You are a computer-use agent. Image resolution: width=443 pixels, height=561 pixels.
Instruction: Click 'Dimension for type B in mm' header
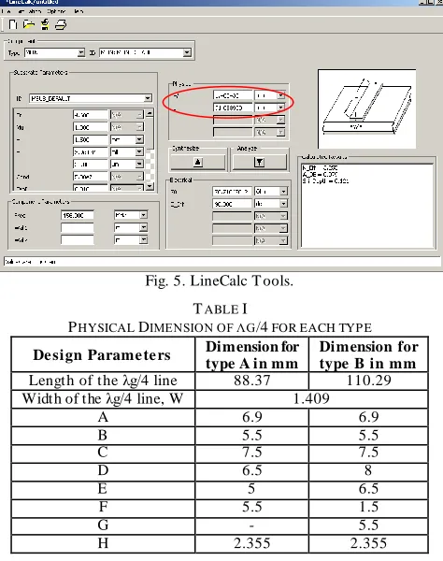368,355
